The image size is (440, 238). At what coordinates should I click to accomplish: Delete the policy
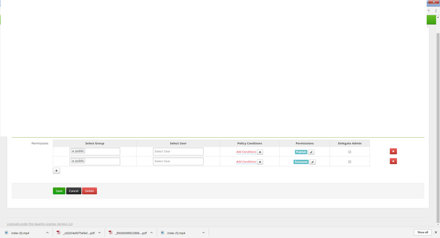(x=89, y=191)
